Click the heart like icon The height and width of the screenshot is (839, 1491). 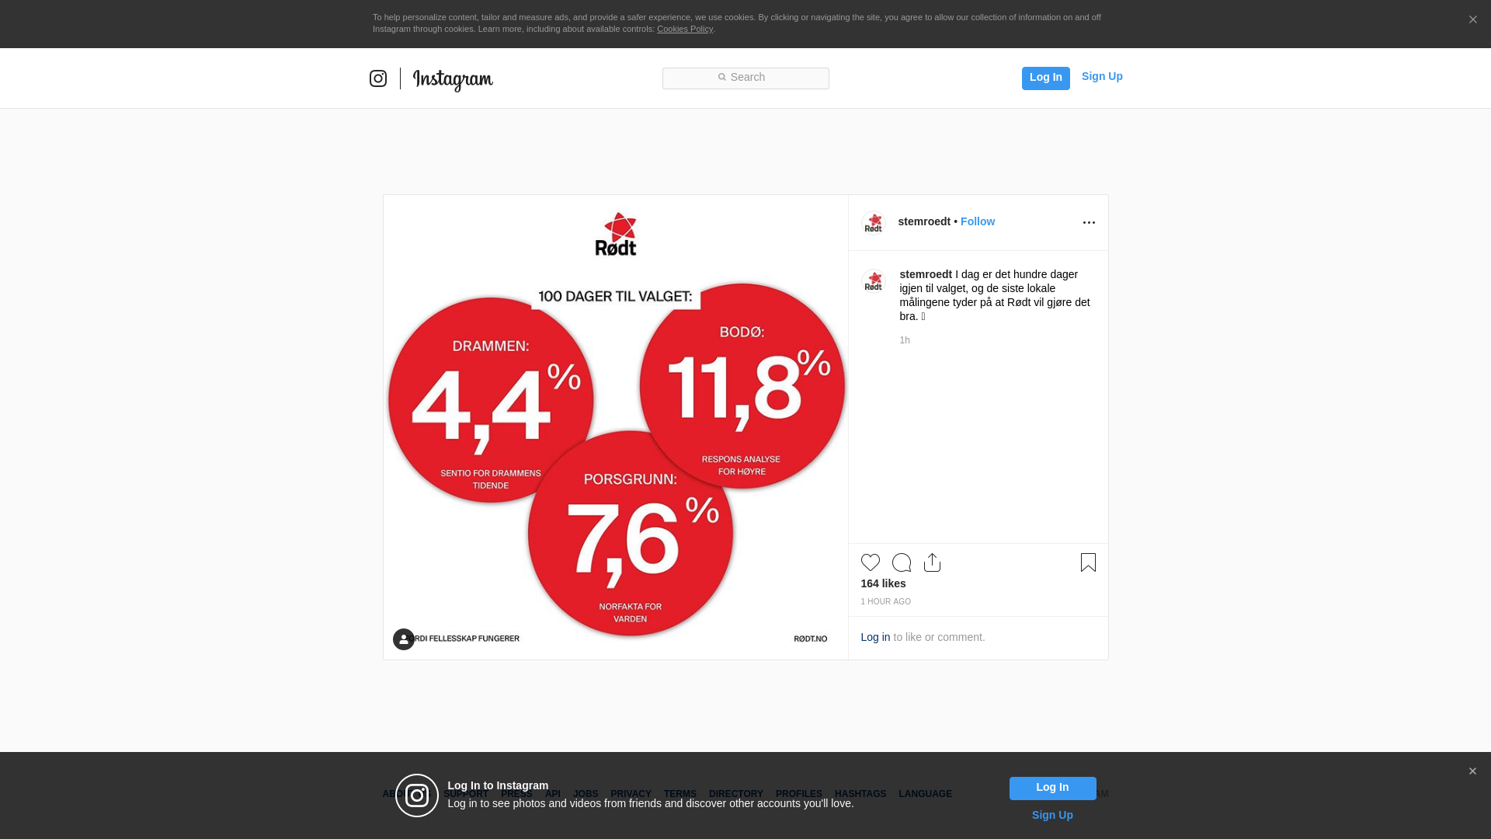pyautogui.click(x=870, y=562)
